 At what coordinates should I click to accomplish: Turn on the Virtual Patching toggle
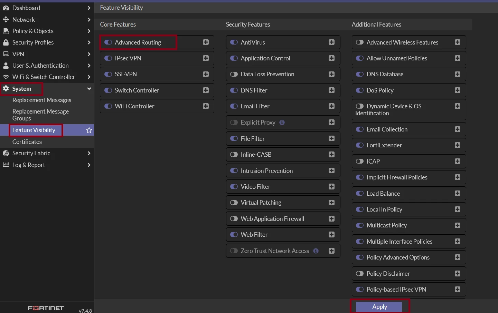234,203
